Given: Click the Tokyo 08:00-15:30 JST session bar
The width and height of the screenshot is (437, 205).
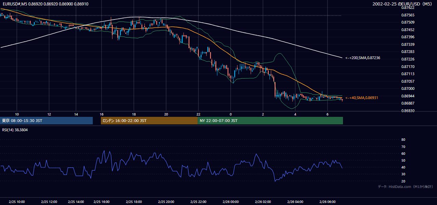Looking at the screenshot, I should point(46,121).
